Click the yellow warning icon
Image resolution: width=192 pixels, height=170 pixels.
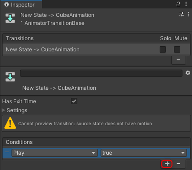coord(10,123)
